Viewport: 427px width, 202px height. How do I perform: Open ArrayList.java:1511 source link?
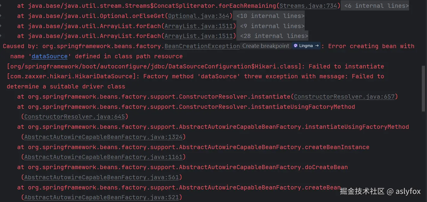[199, 26]
